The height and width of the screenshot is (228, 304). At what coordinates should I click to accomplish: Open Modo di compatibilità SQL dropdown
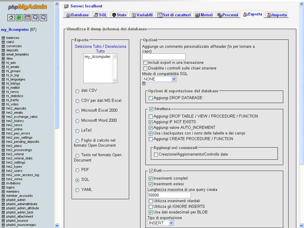click(x=159, y=79)
